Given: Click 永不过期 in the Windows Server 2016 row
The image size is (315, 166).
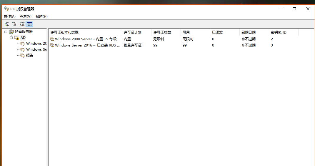Looking at the screenshot, I should [249, 45].
